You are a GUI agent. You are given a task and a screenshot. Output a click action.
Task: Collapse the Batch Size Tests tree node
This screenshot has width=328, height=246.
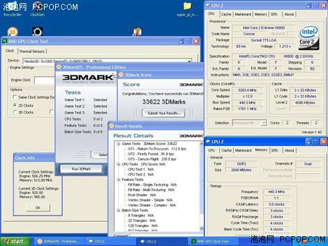[x=119, y=211]
